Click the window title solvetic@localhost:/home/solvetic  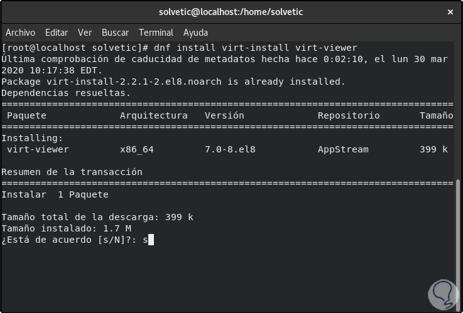click(231, 12)
